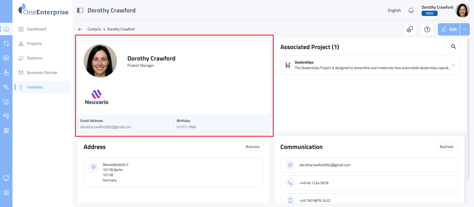Click the Edit button
Image resolution: width=474 pixels, height=207 pixels.
pyautogui.click(x=449, y=29)
